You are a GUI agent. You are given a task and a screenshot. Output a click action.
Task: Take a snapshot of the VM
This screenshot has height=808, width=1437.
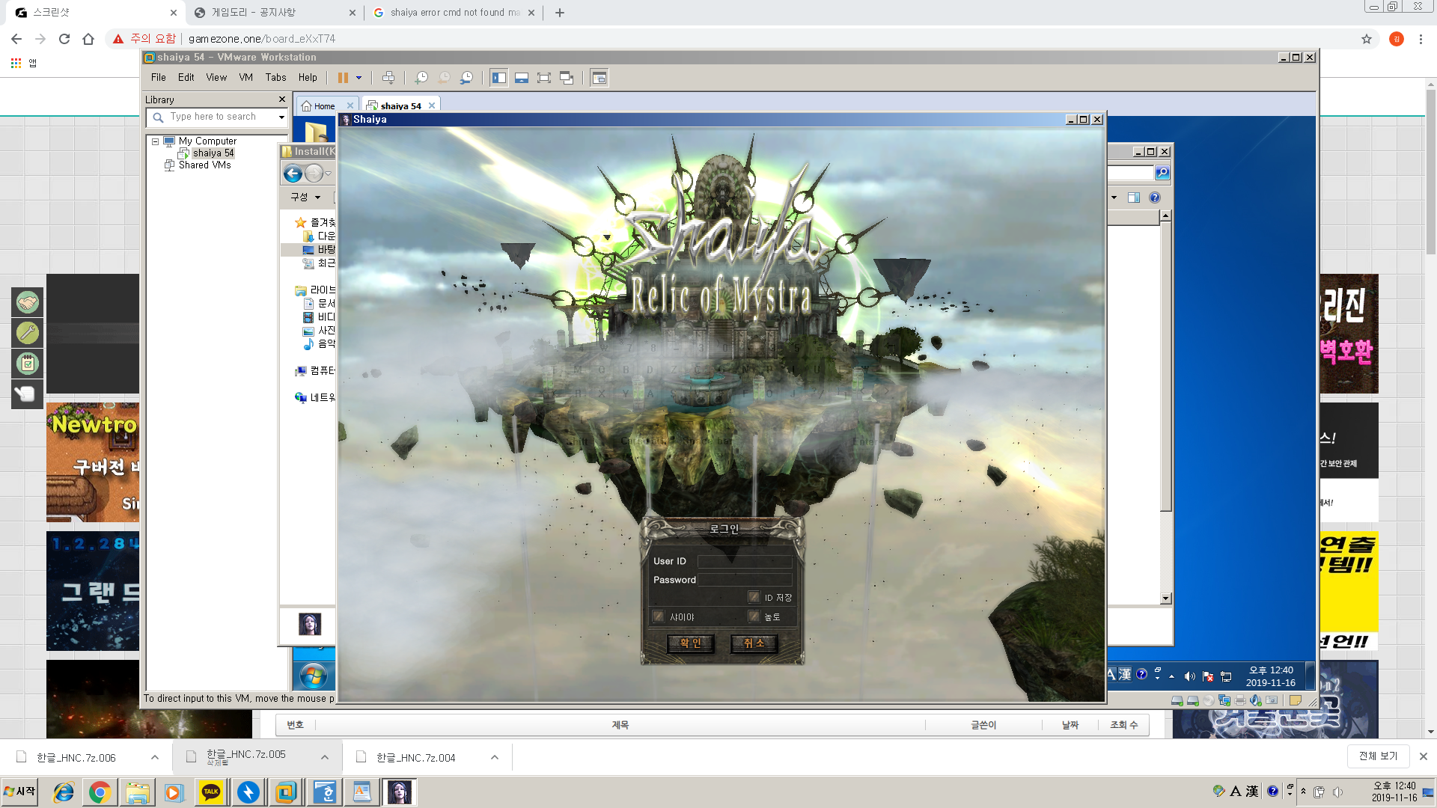tap(421, 78)
